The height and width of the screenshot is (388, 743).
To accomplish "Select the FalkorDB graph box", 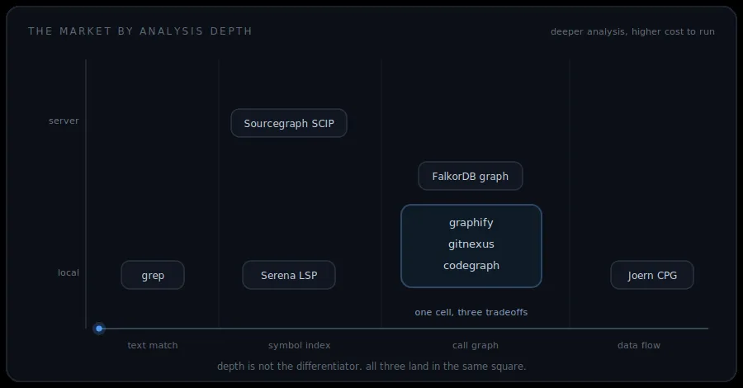I will click(471, 176).
